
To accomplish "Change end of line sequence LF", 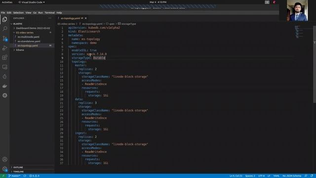I will click(x=269, y=176).
